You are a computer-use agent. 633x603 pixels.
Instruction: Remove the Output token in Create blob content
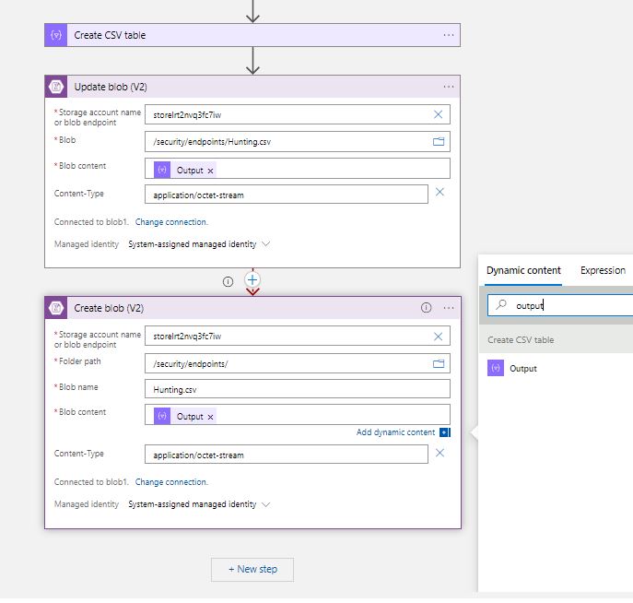(210, 417)
